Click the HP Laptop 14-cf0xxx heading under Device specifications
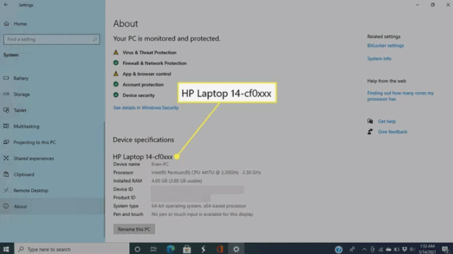 [143, 157]
